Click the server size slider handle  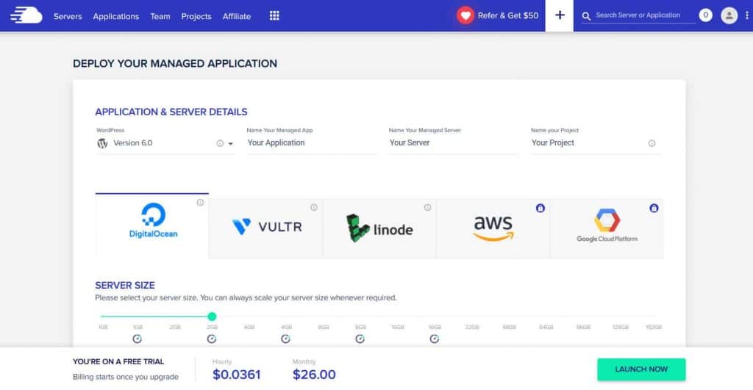(212, 317)
